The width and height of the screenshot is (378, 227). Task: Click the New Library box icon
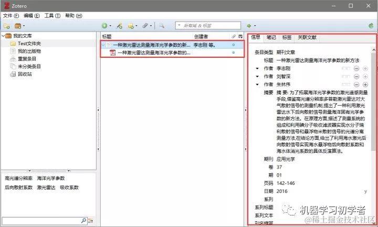[x=18, y=26]
